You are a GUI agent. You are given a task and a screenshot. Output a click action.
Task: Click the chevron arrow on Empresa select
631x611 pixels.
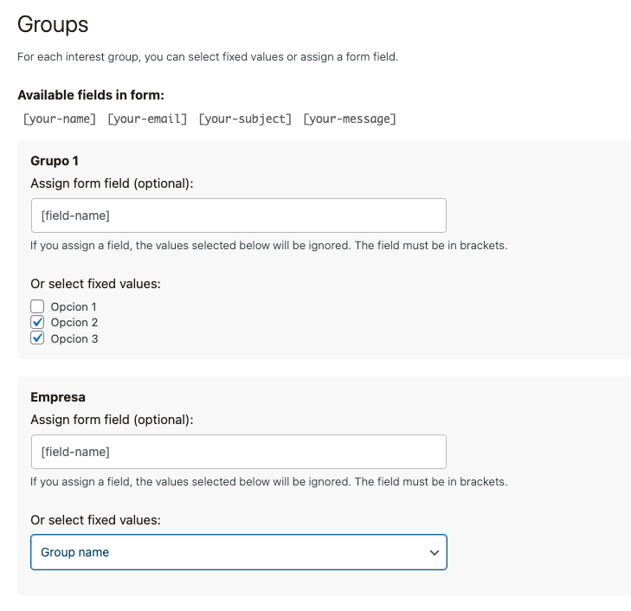tap(435, 552)
